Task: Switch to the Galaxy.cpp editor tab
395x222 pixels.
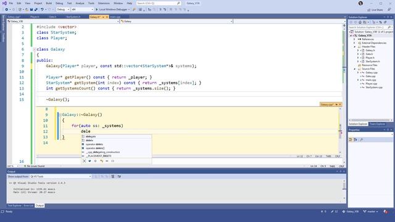Action: pyautogui.click(x=14, y=17)
